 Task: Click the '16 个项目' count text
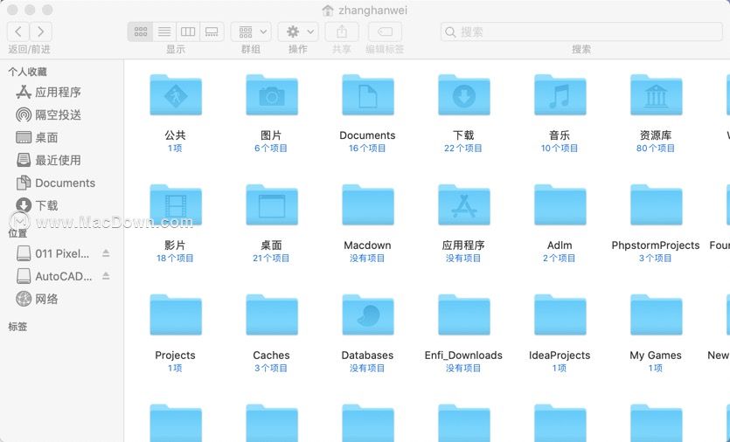coord(367,148)
